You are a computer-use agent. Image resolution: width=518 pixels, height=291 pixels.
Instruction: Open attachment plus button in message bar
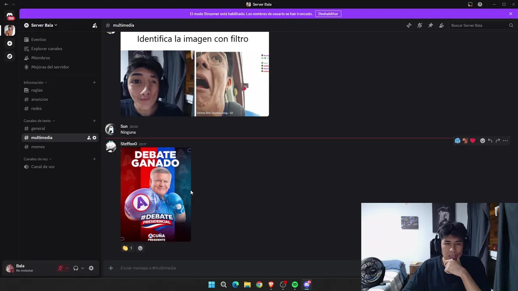click(110, 268)
